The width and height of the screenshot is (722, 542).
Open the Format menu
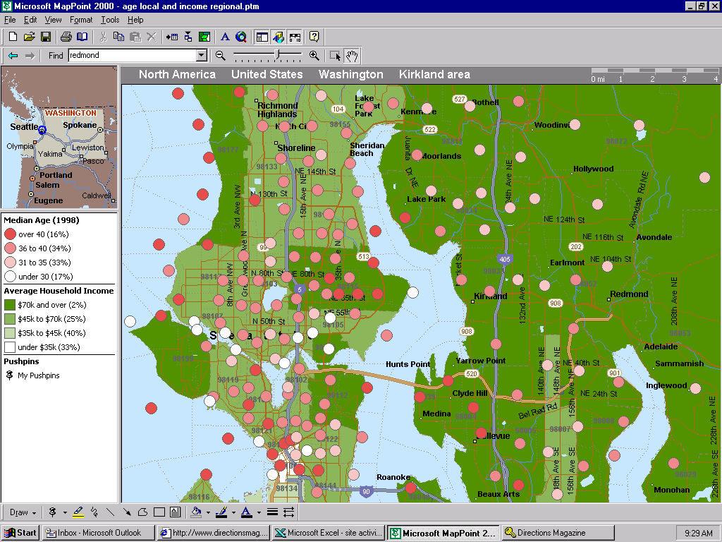pyautogui.click(x=81, y=20)
